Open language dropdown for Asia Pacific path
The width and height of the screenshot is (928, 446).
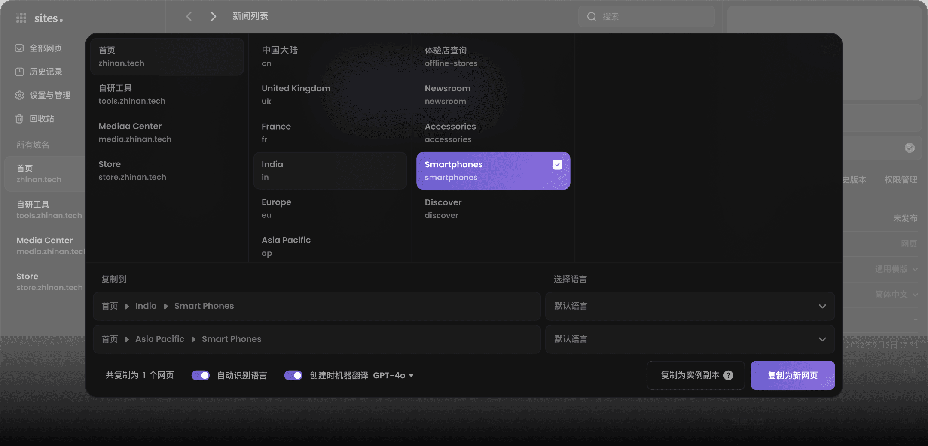[690, 339]
